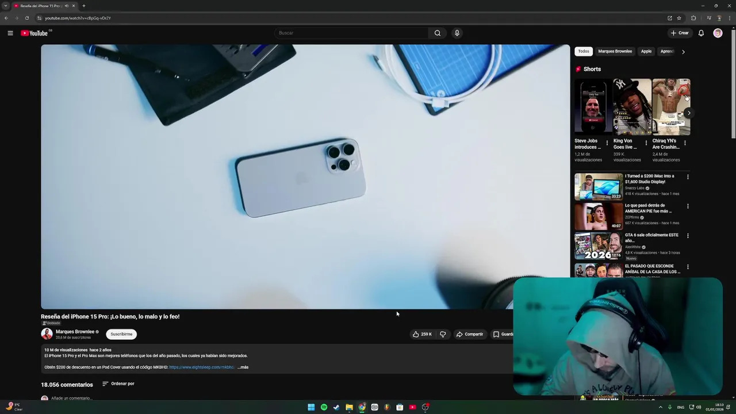The height and width of the screenshot is (414, 736).
Task: Open browser extensions puzzle icon
Action: click(x=693, y=18)
